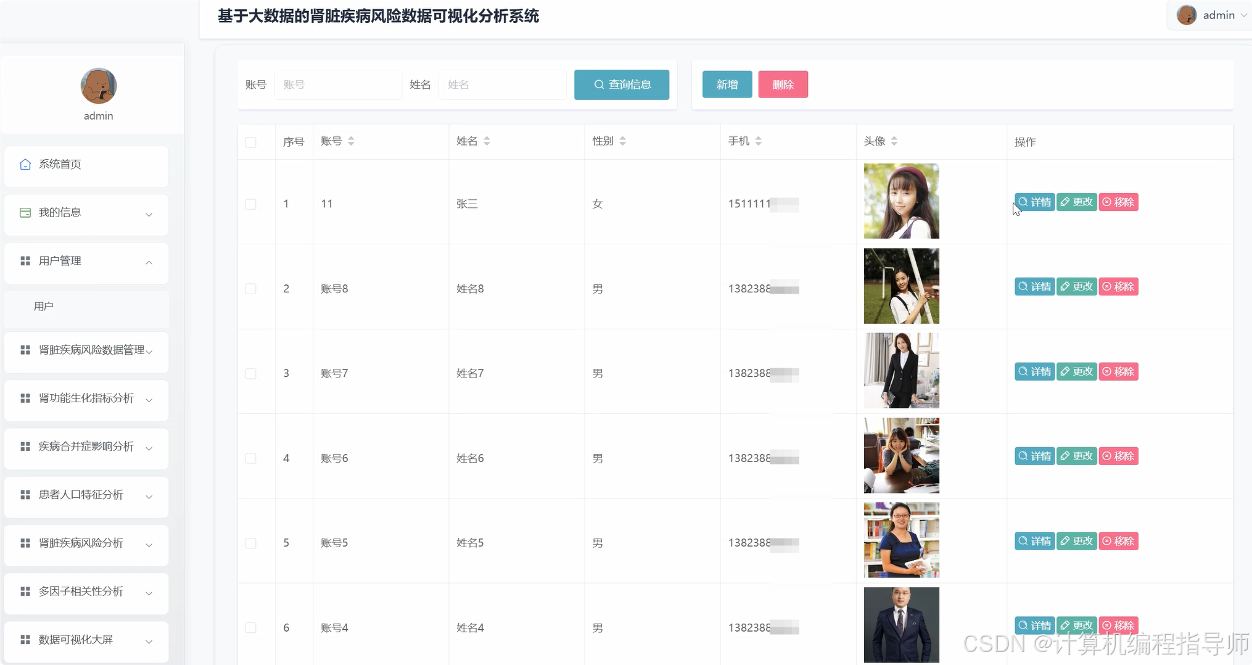Click the 疾病合并症影响分析 grid icon

25,447
